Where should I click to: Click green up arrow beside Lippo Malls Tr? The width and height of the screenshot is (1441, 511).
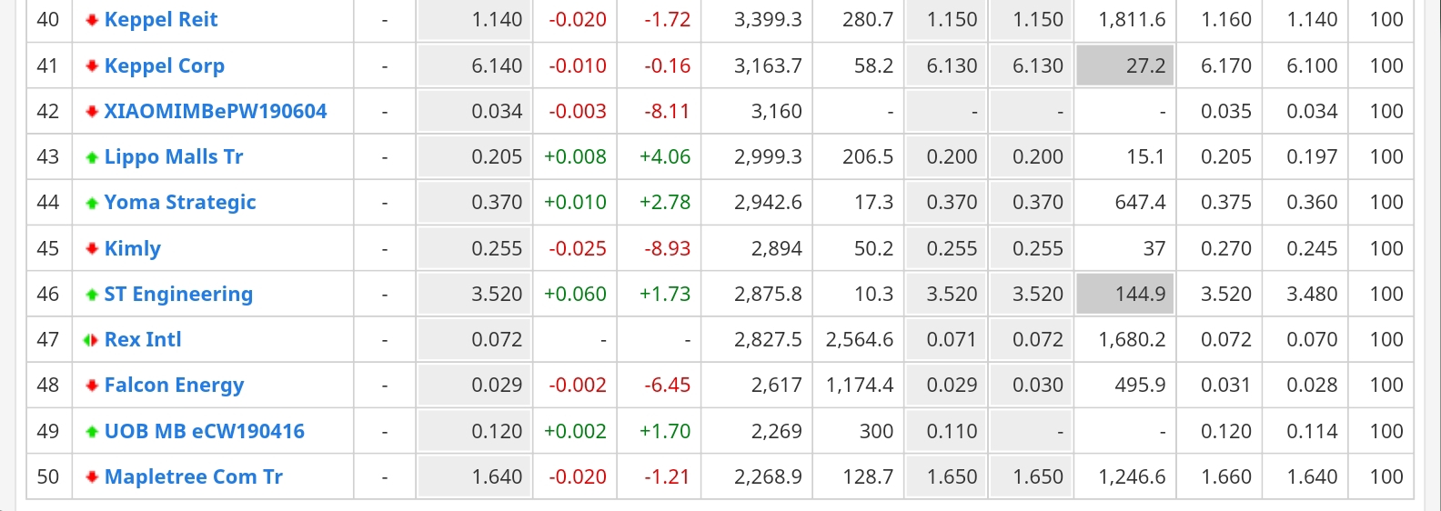(x=92, y=157)
